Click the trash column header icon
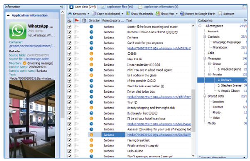Image resolution: width=250 pixels, height=161 pixels. click(x=84, y=20)
